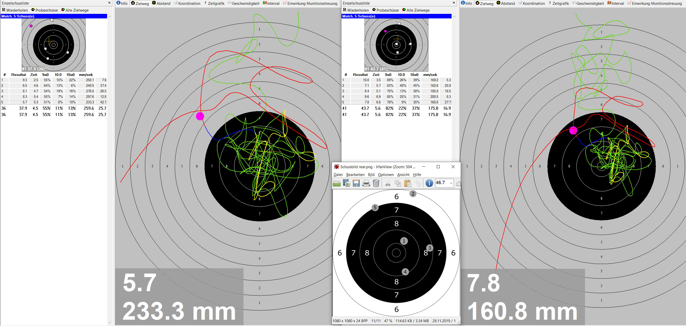Click the clipboard paste icon
The width and height of the screenshot is (686, 326).
(x=407, y=183)
